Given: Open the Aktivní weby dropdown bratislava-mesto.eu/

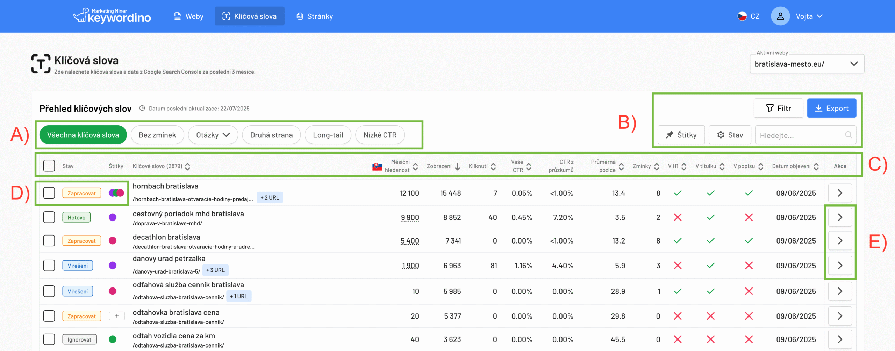Looking at the screenshot, I should click(807, 64).
